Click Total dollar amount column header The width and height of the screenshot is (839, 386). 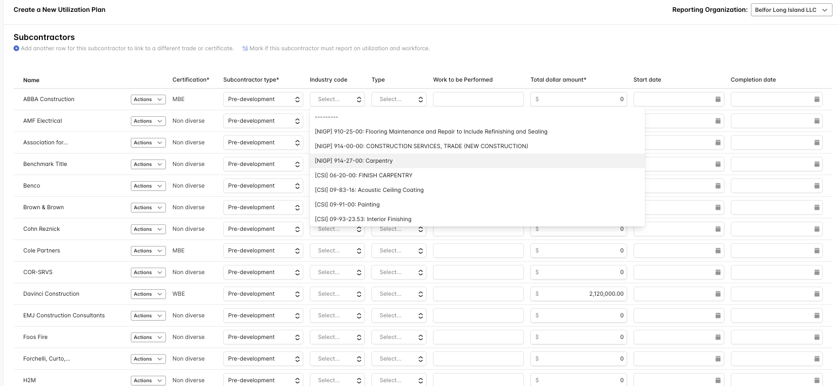[558, 80]
